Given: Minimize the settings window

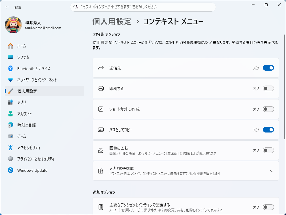Looking at the screenshot, I should (x=253, y=5).
